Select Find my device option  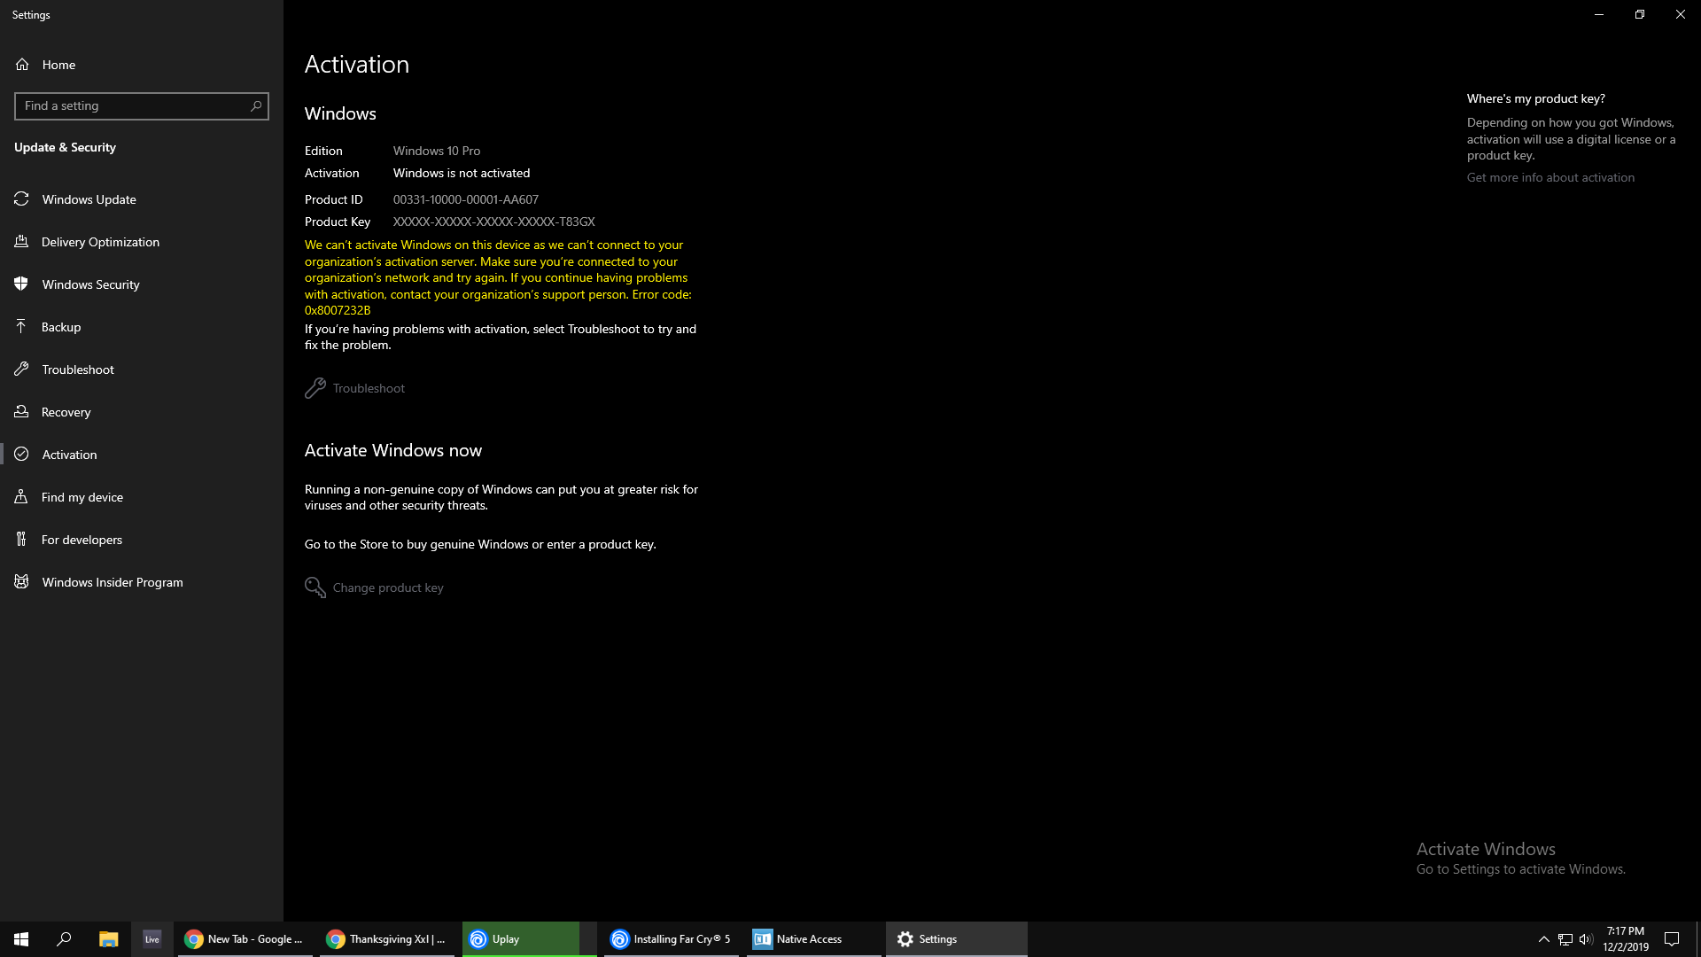tap(82, 496)
